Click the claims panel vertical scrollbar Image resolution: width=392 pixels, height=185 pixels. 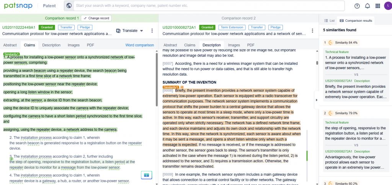pyautogui.click(x=156, y=80)
